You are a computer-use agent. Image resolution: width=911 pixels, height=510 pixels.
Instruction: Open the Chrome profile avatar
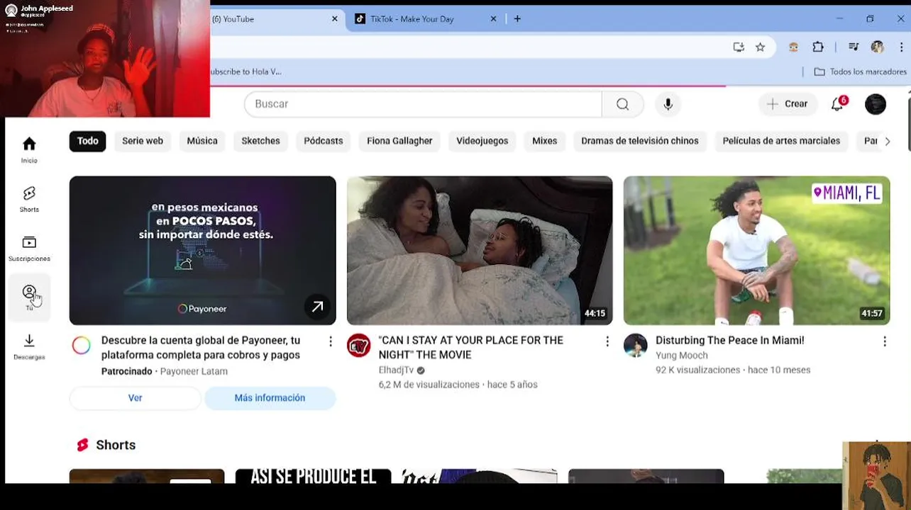click(878, 47)
